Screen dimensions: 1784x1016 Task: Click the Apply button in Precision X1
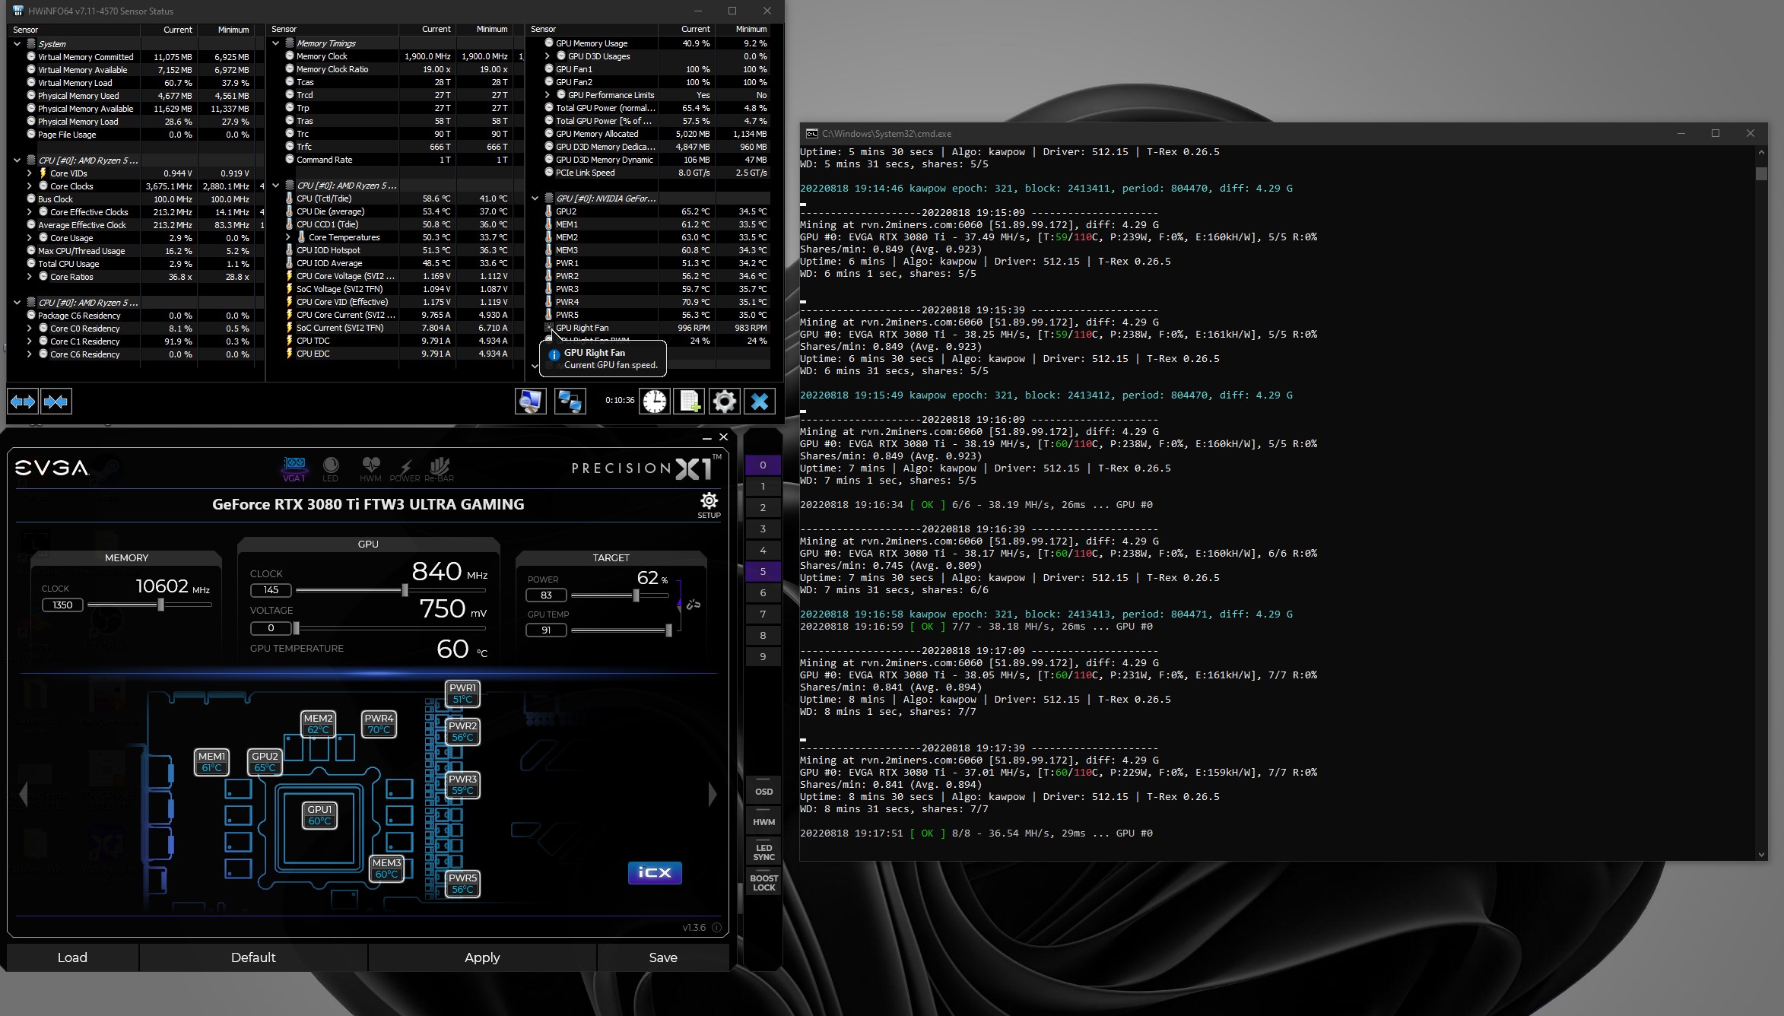(x=481, y=957)
